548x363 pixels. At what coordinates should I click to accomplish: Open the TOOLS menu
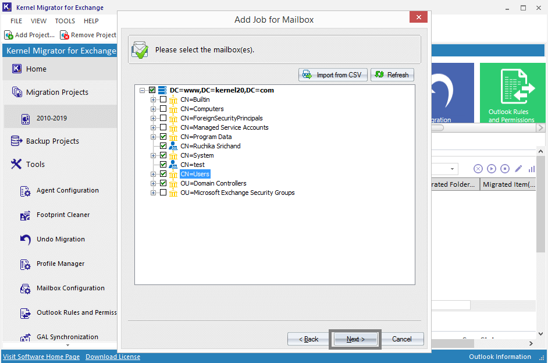click(x=65, y=21)
